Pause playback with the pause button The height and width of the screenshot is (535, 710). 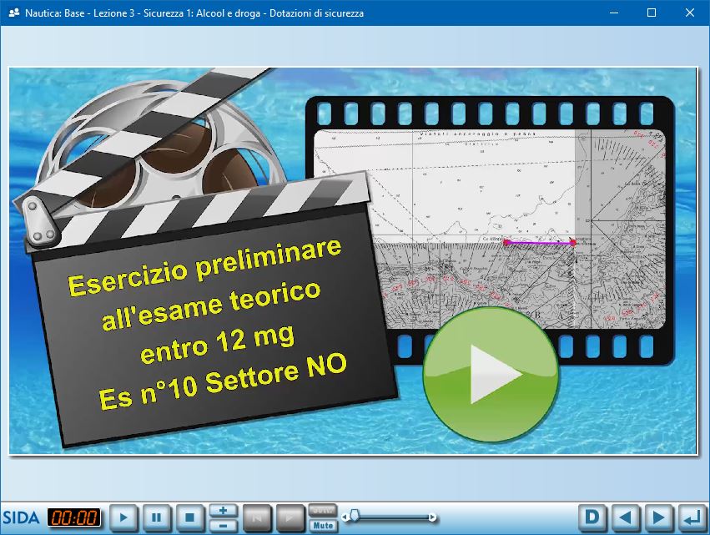pyautogui.click(x=156, y=517)
